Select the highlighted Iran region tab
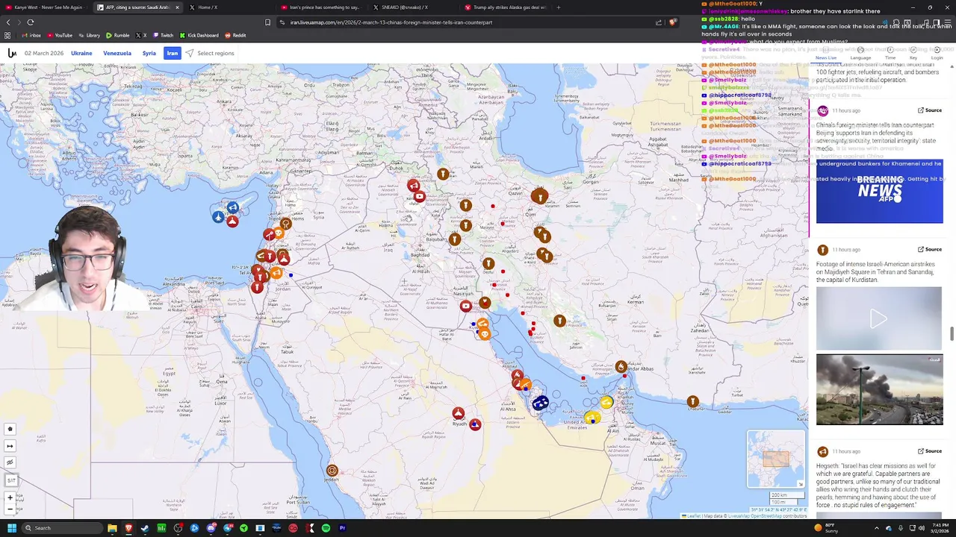 [173, 53]
